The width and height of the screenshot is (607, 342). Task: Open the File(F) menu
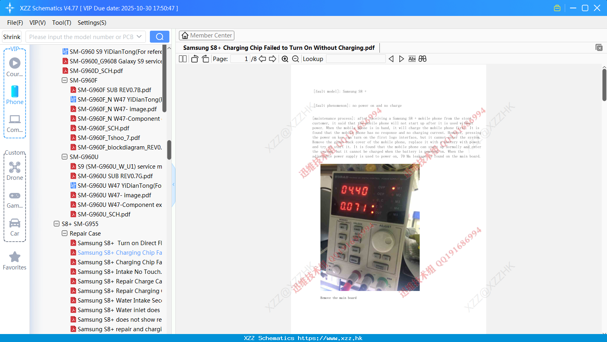15,23
